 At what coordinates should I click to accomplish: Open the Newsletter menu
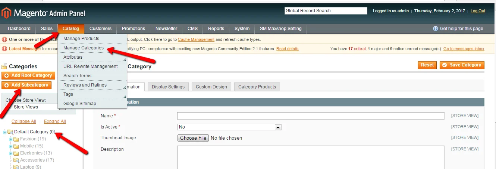click(166, 29)
